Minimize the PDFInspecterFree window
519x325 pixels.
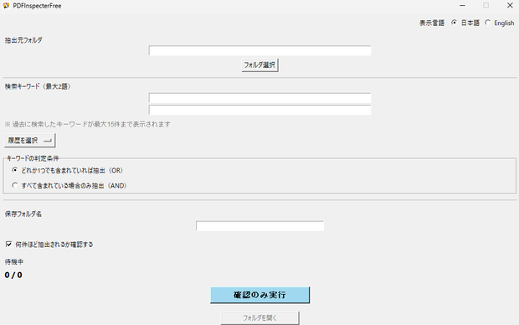[462, 6]
